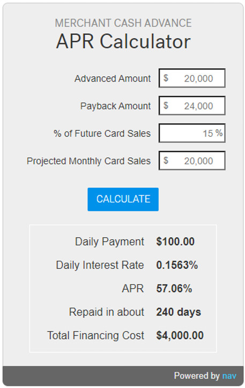Focus the % of Future Card Sales field
The width and height of the screenshot is (245, 388).
click(192, 133)
